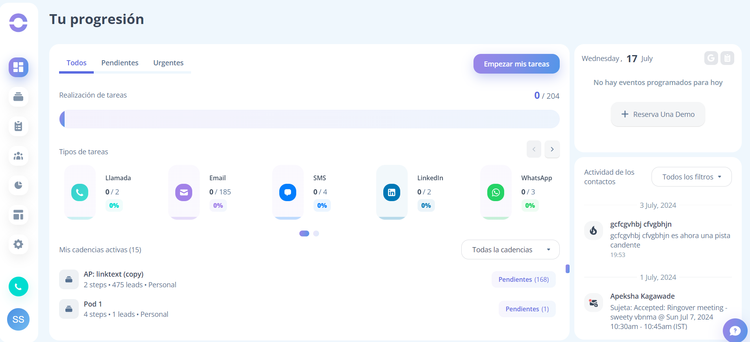Switch to the Urgentes tab
The height and width of the screenshot is (342, 750).
coord(168,63)
